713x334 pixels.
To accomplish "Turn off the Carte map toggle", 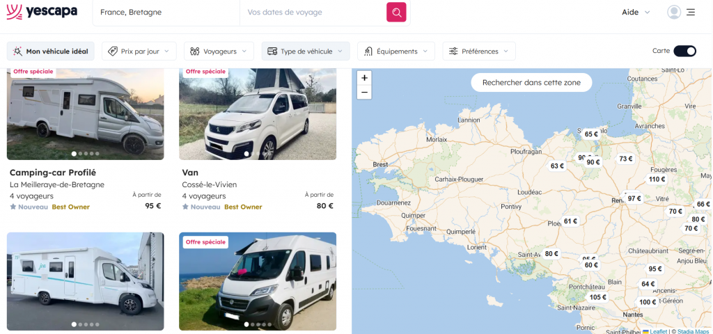I will tap(685, 51).
